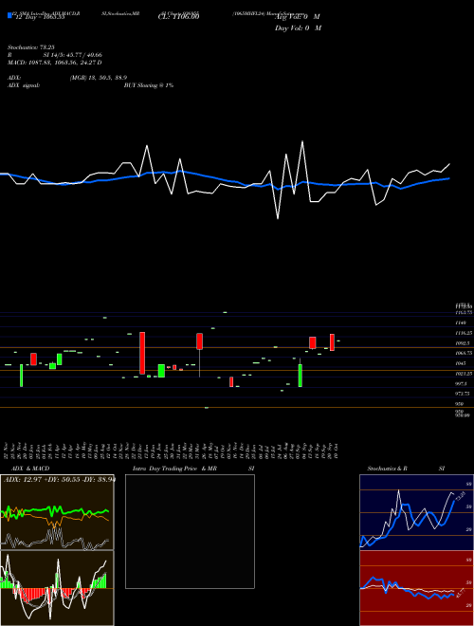Click the rightmost red candlestick

click(x=332, y=342)
